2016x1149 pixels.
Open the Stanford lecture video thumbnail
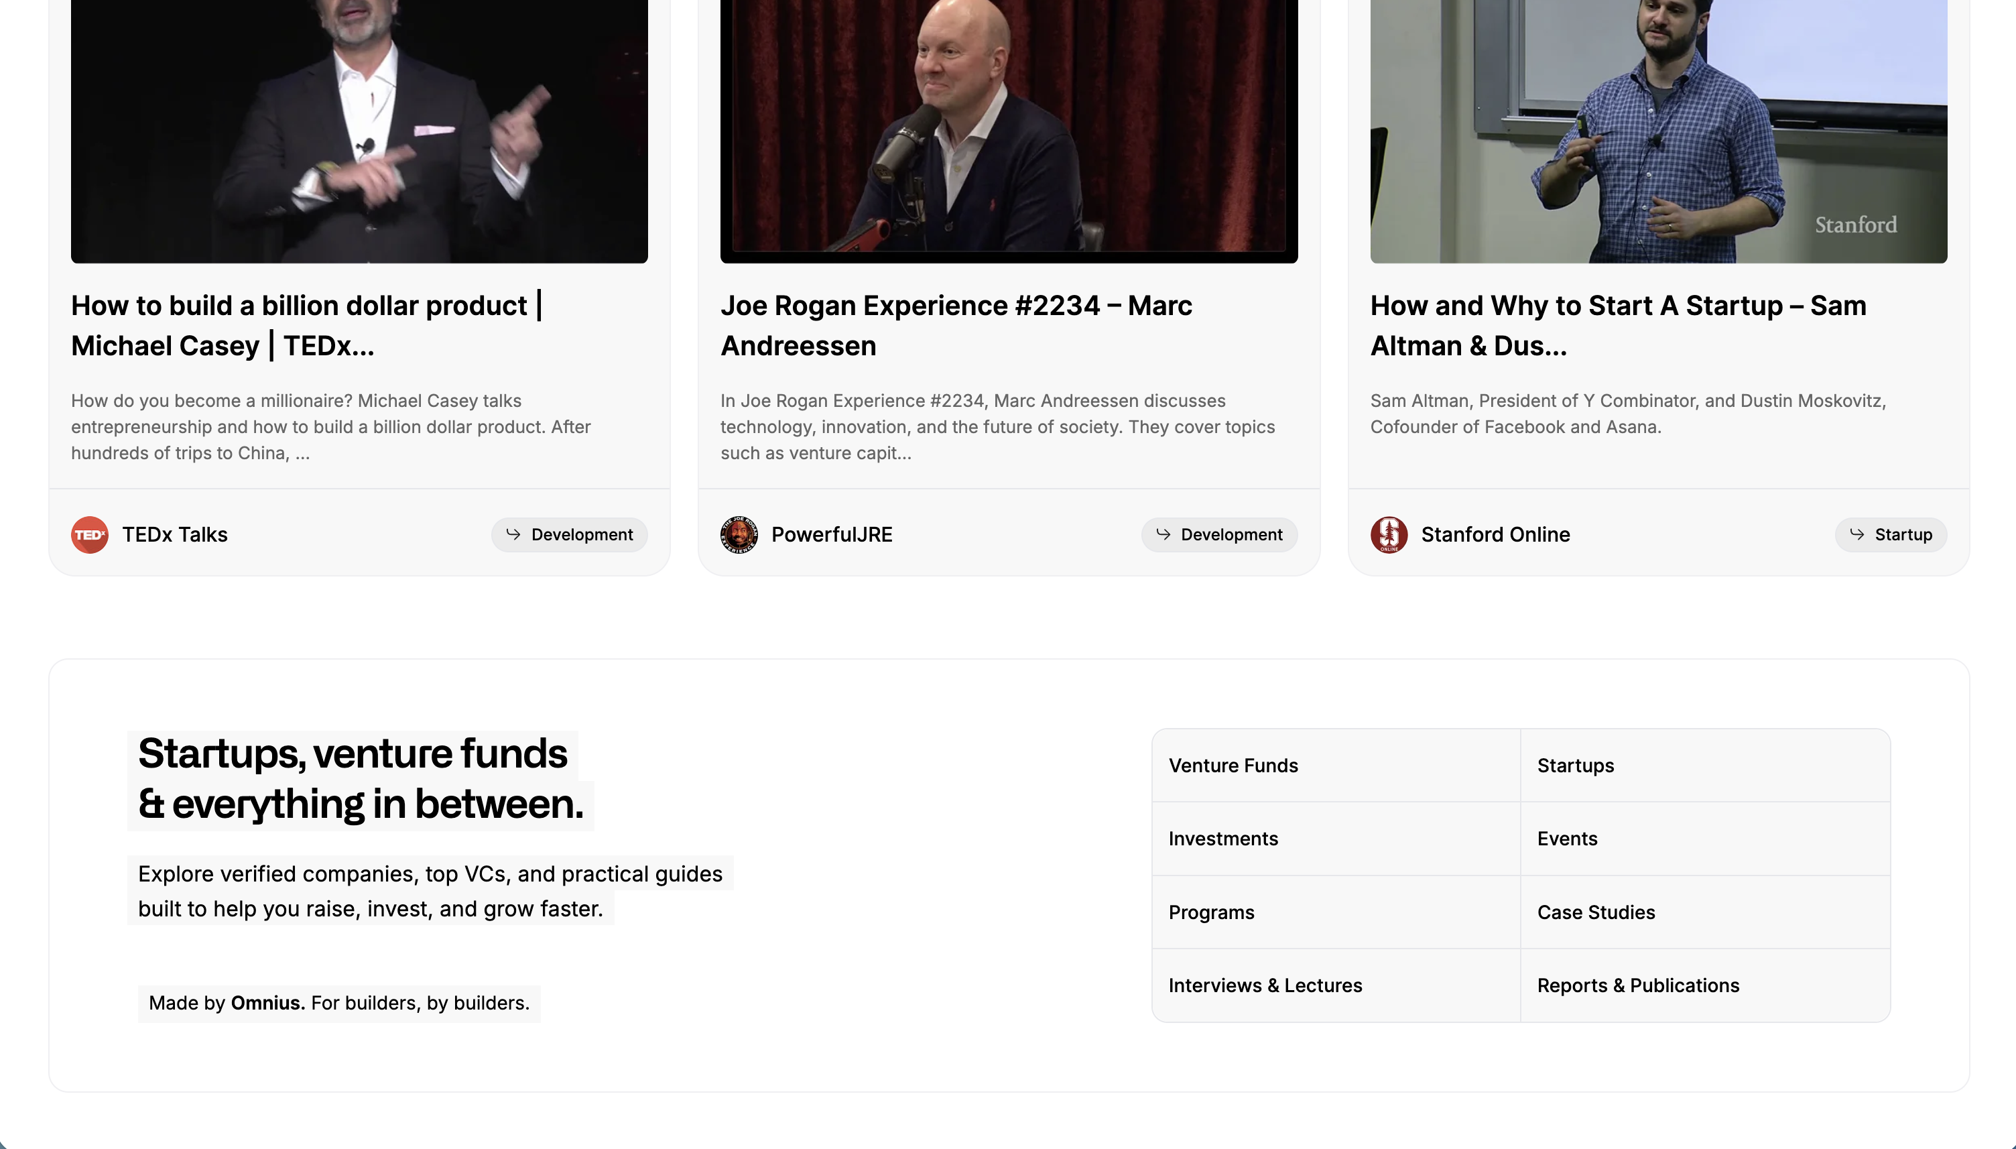click(1658, 131)
